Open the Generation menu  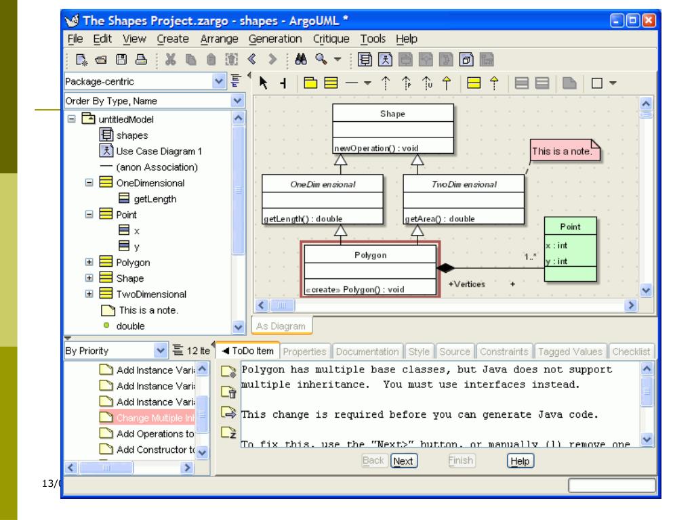pos(275,39)
